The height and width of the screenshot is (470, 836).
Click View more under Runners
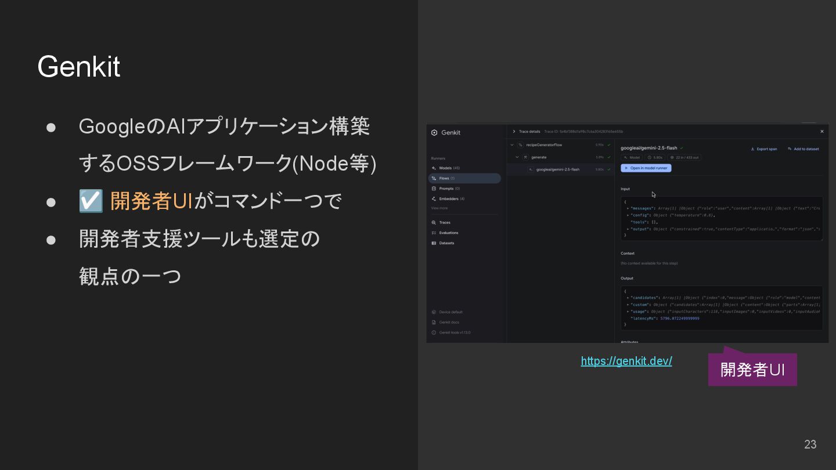point(439,208)
